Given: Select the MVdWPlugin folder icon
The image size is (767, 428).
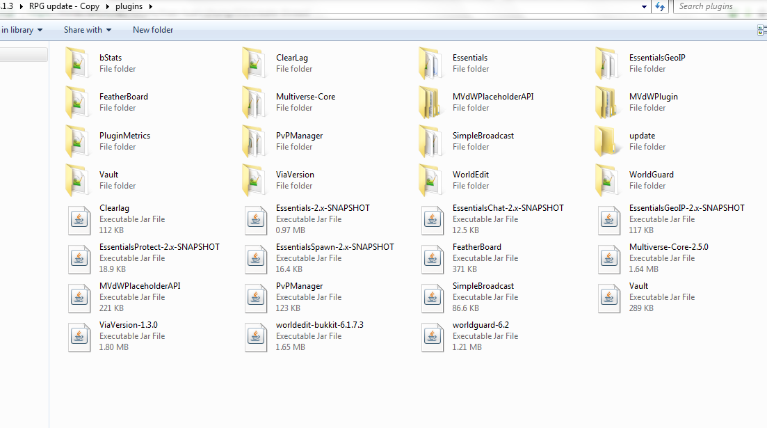Looking at the screenshot, I should (x=607, y=102).
